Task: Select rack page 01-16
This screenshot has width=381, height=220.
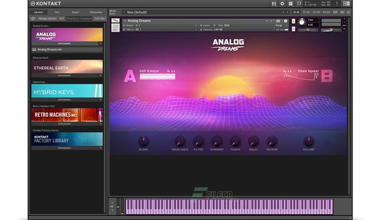Action: tap(296, 12)
